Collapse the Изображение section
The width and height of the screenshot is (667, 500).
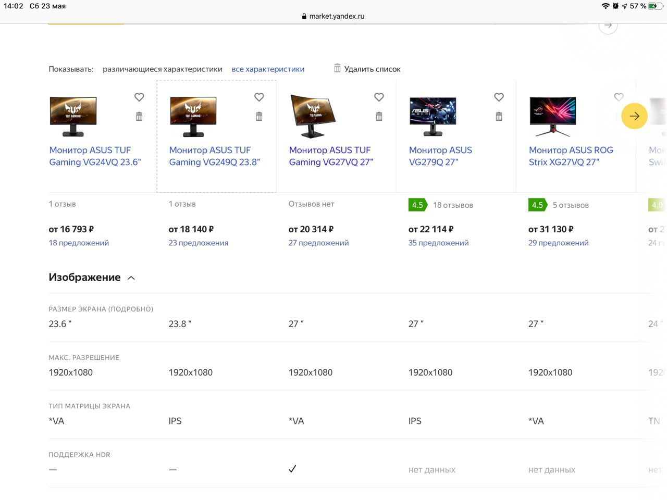(x=131, y=278)
